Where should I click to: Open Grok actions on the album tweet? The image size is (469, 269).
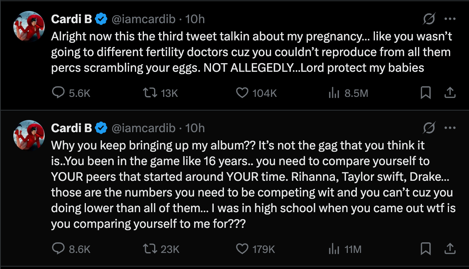coord(429,127)
